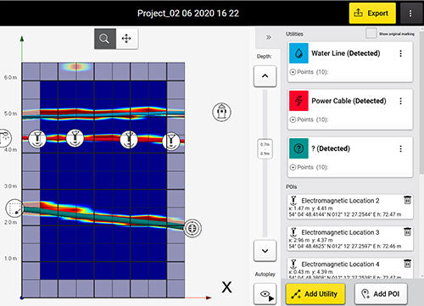The image size is (424, 306).
Task: Delete Electromagnetic Location 3 POI
Action: pos(407,231)
